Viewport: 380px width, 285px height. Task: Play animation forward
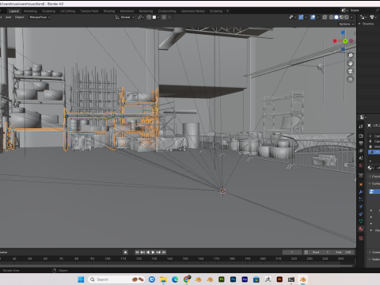click(x=153, y=253)
